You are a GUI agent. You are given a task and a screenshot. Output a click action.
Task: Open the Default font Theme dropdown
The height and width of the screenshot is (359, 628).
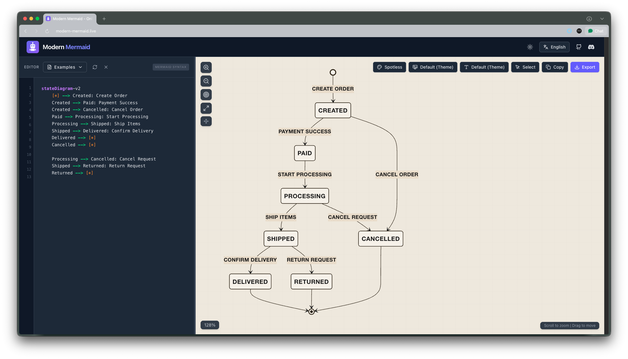point(484,67)
